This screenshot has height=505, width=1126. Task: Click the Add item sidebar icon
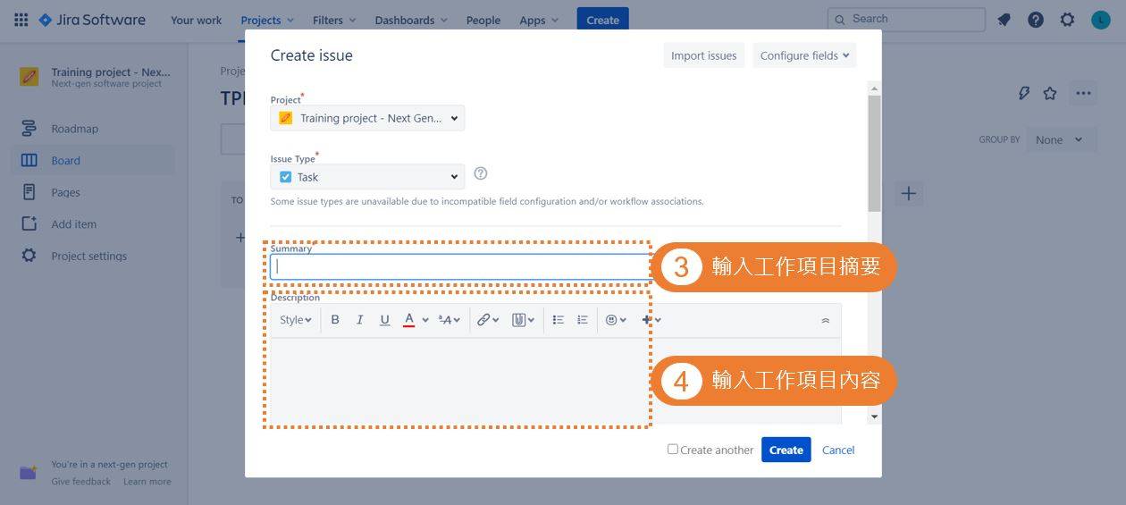(x=29, y=223)
